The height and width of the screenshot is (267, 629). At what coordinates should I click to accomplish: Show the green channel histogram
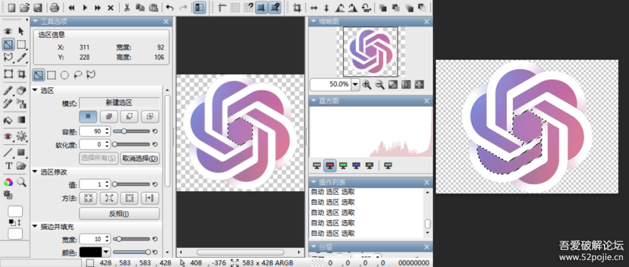point(343,165)
